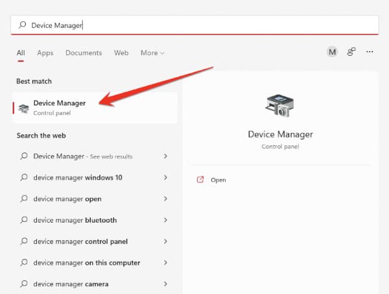Select device manager windows 10 suggestion
This screenshot has height=294, width=389.
(94, 178)
